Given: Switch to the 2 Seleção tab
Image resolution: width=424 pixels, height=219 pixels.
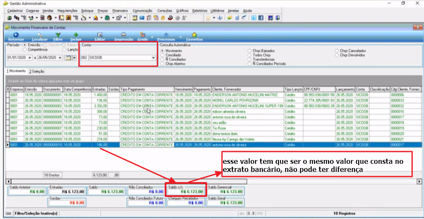Looking at the screenshot, I should pyautogui.click(x=37, y=72).
